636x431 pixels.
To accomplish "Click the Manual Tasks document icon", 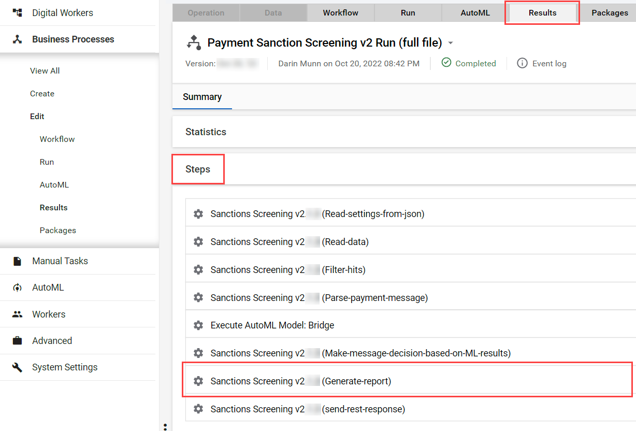I will pyautogui.click(x=17, y=261).
